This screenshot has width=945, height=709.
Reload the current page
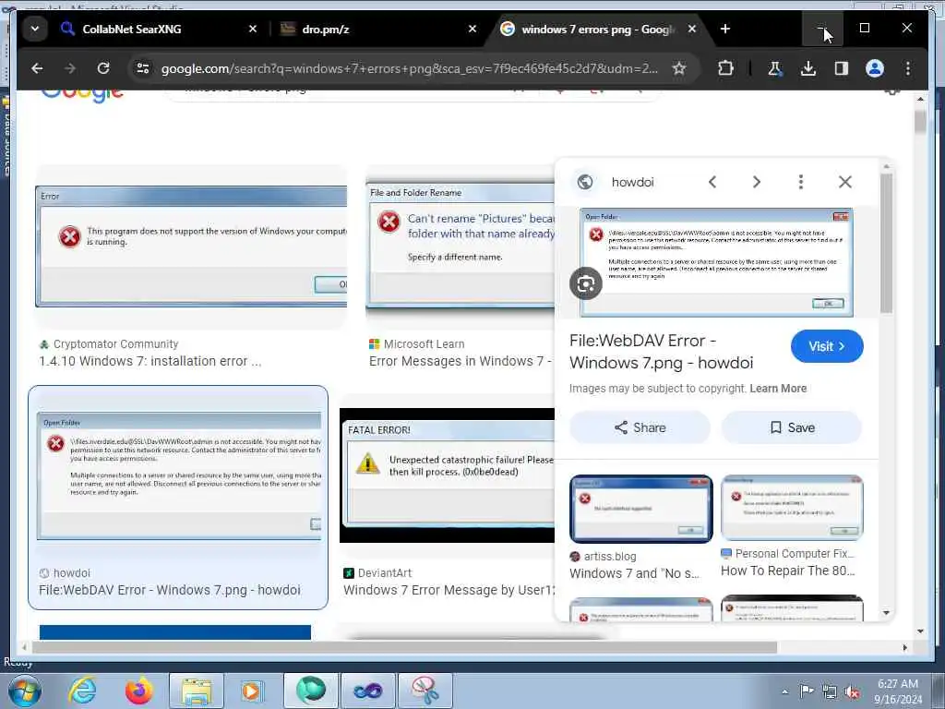pos(103,68)
